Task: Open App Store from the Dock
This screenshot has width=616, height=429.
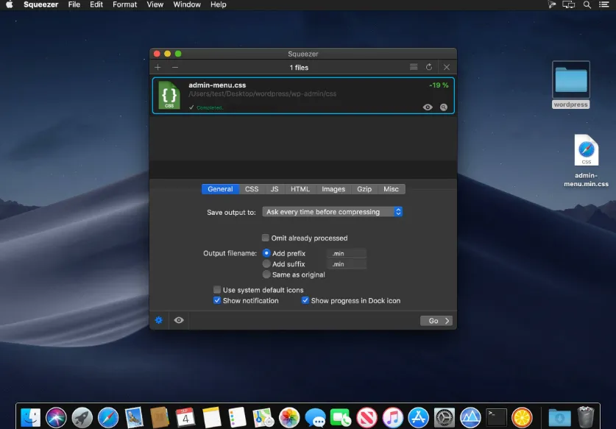Action: 418,417
